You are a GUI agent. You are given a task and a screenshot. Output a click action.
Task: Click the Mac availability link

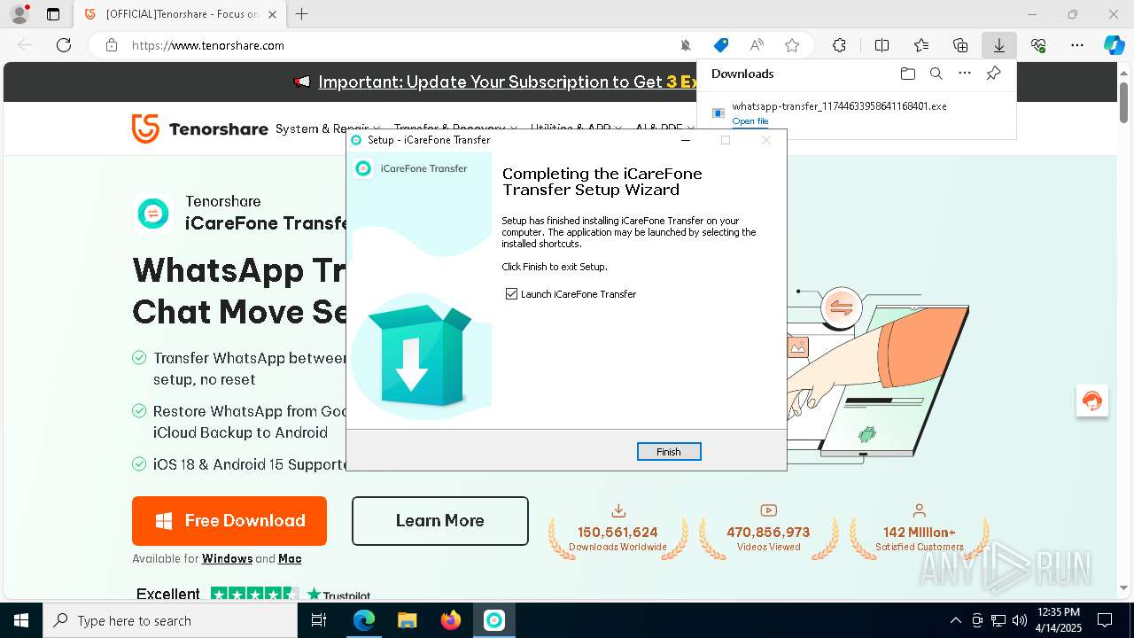coord(290,559)
